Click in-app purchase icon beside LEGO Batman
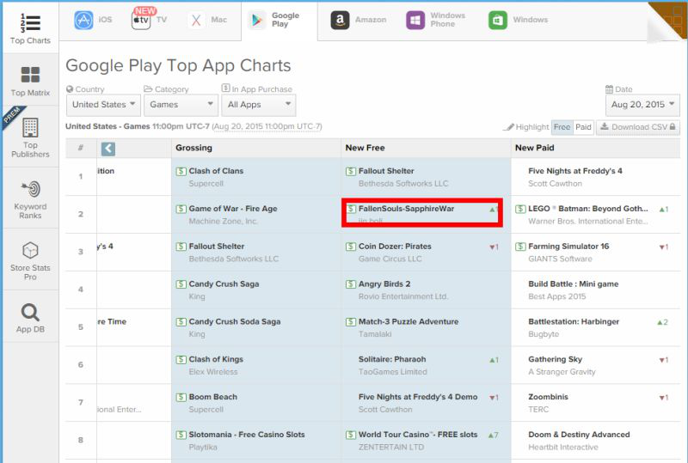The height and width of the screenshot is (463, 688). [x=520, y=209]
